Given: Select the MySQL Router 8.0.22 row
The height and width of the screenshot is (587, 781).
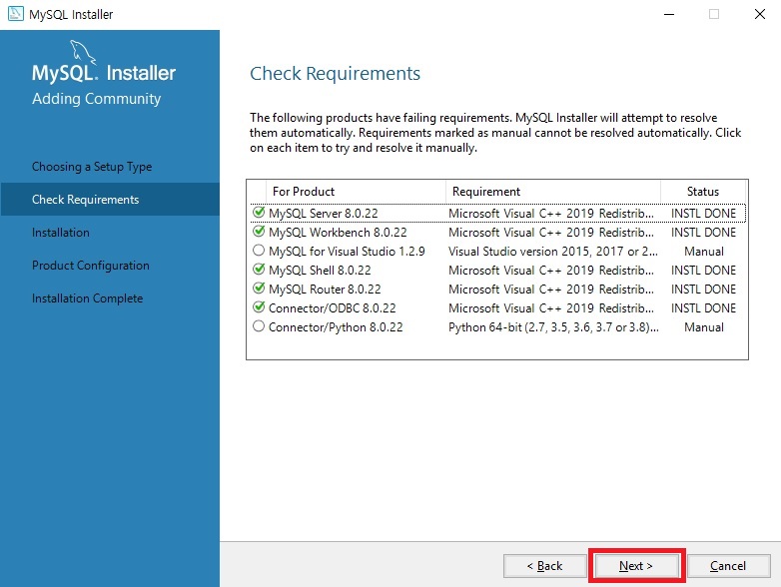Looking at the screenshot, I should [x=498, y=289].
